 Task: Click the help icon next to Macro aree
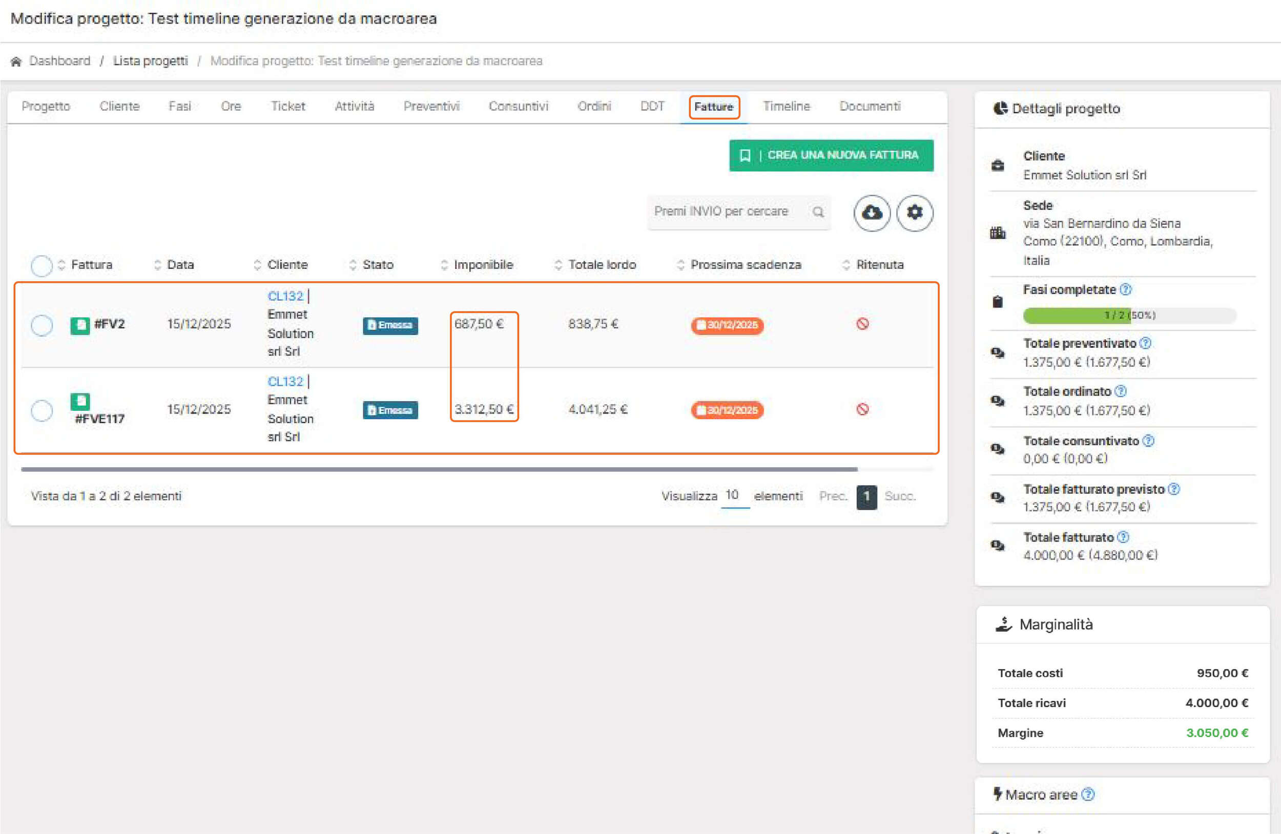tap(1088, 794)
